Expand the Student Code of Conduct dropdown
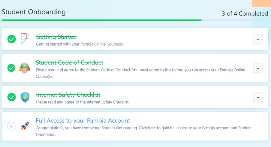The image size is (271, 147). coord(258,68)
